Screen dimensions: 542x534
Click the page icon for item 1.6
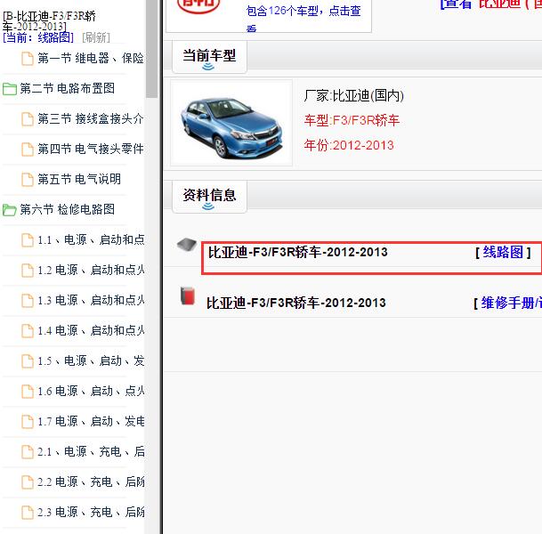(28, 392)
